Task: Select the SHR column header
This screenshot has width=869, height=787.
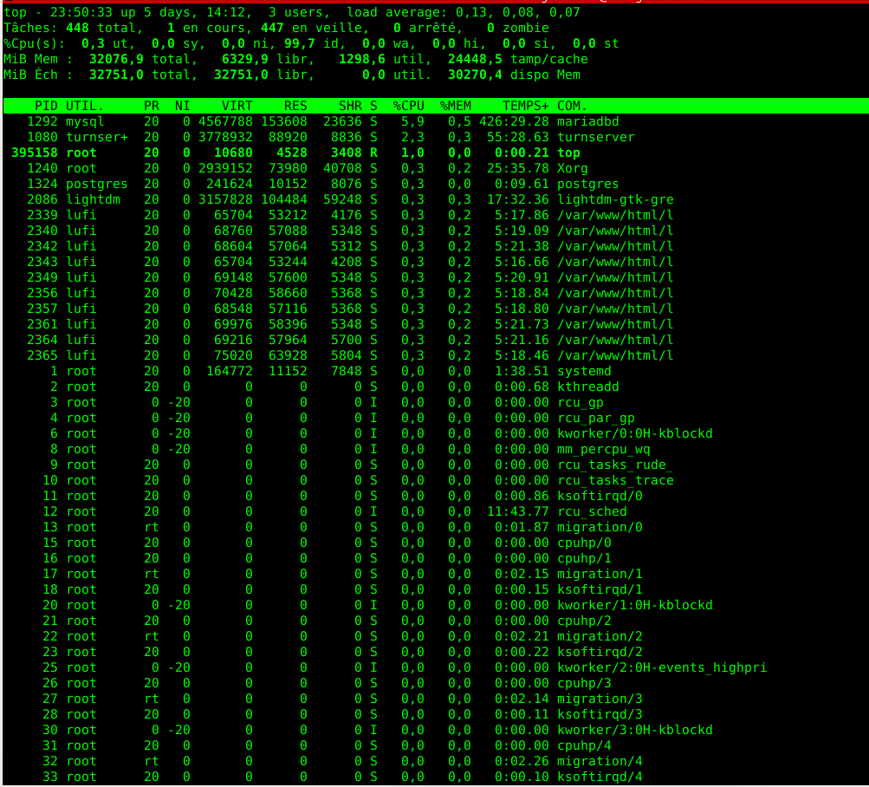Action: pos(350,106)
